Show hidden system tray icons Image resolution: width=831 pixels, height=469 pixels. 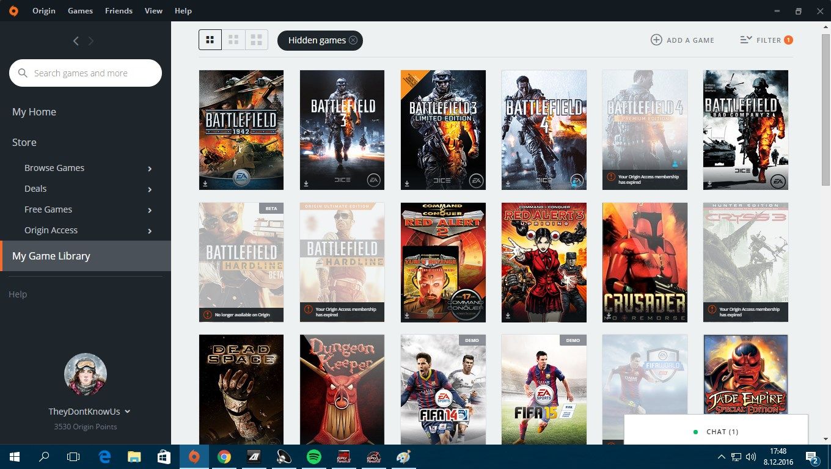point(722,456)
